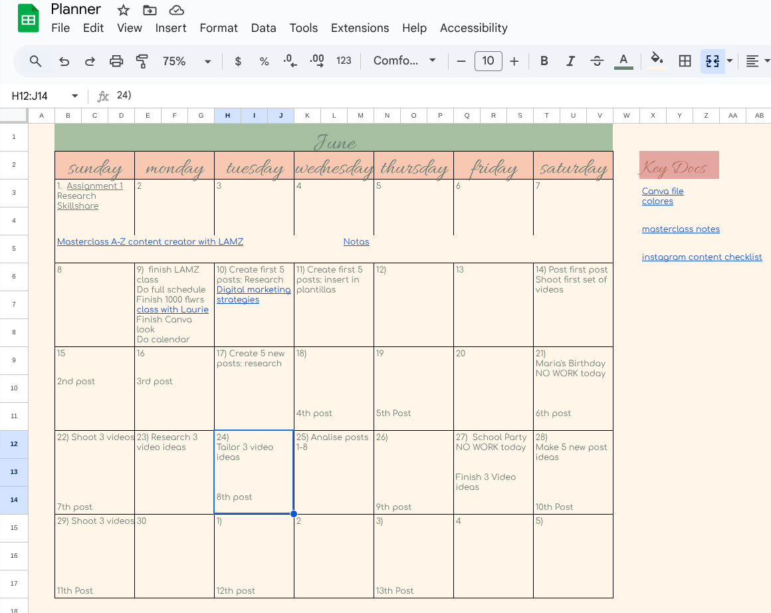This screenshot has height=613, width=771.
Task: Open the Insert menu
Action: (x=171, y=28)
